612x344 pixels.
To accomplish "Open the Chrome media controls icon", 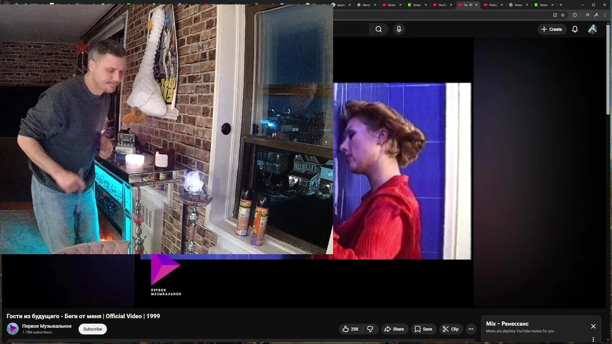I will click(x=587, y=15).
